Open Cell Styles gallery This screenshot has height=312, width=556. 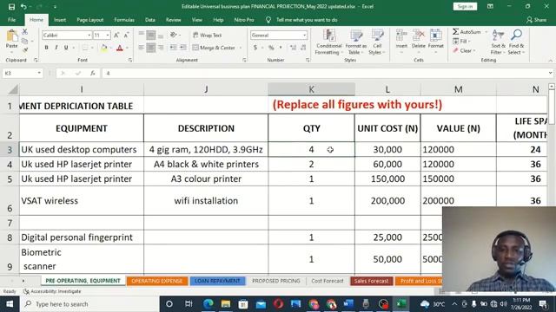tap(377, 42)
